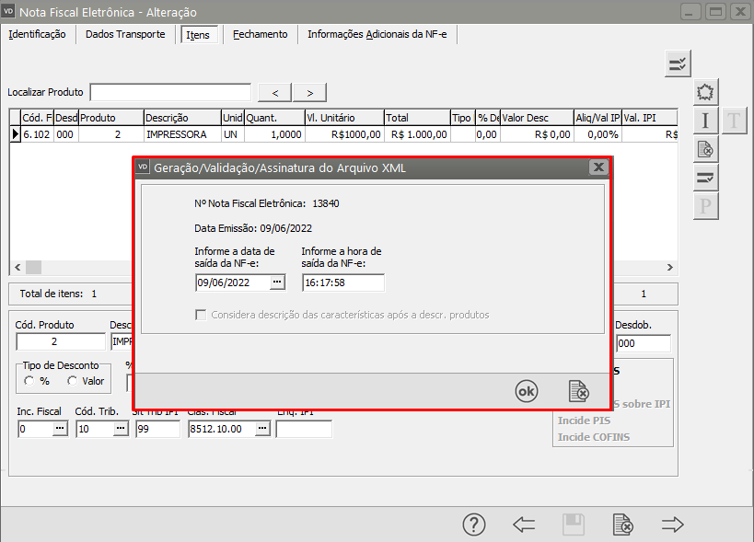Click the '>' next product button
This screenshot has width=754, height=542.
pos(309,92)
